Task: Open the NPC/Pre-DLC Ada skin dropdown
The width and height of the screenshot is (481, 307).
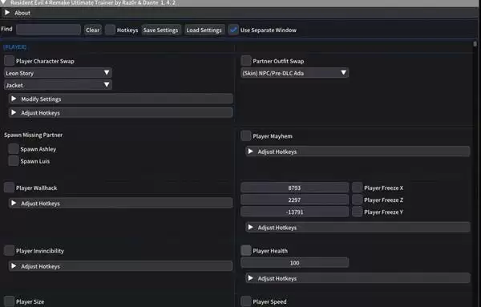Action: [x=294, y=73]
